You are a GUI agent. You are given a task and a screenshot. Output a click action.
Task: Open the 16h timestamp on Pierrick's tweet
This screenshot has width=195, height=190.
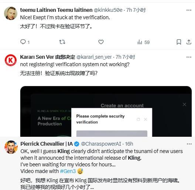(129, 144)
